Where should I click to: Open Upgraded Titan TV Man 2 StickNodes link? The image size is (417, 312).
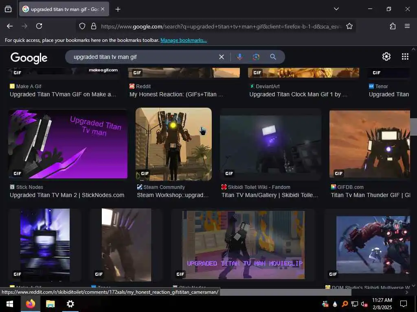pos(67,195)
